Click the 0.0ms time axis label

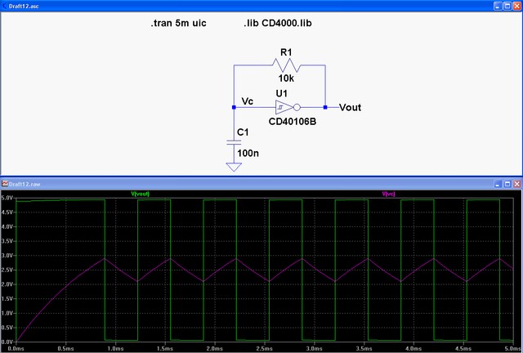[x=16, y=349]
